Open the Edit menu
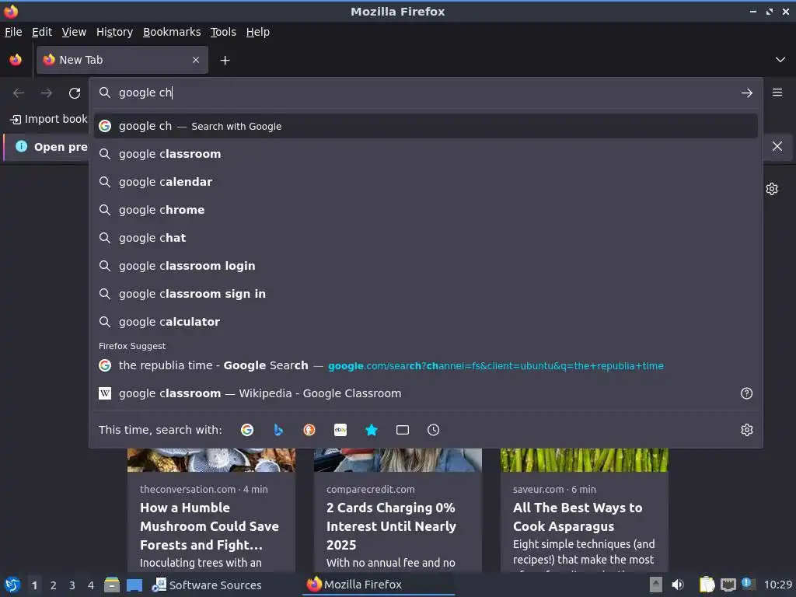The height and width of the screenshot is (597, 796). pyautogui.click(x=42, y=32)
